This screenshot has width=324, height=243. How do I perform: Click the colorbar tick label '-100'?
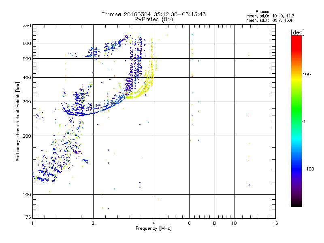pos(308,169)
